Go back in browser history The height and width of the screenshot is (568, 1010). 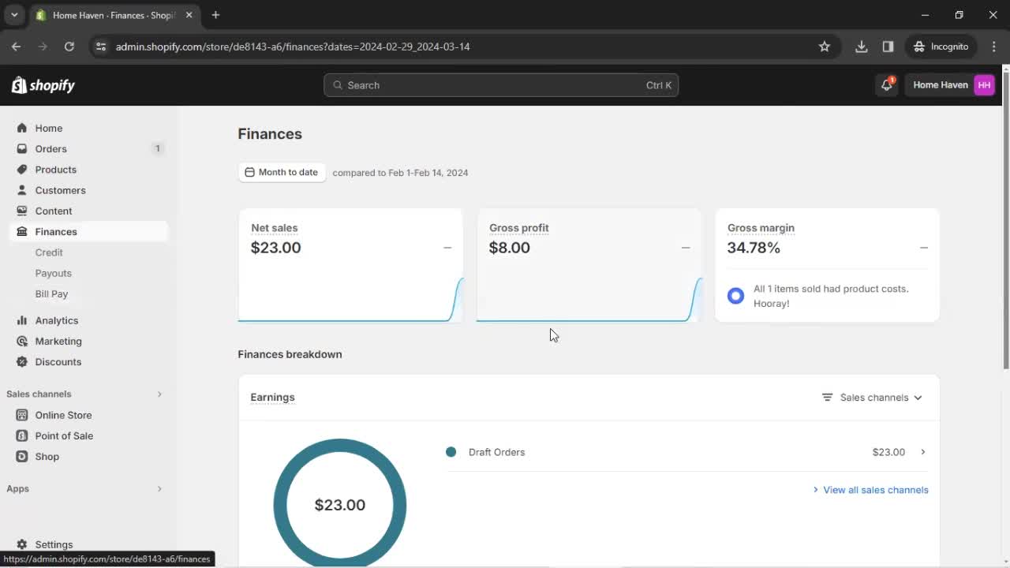[16, 47]
